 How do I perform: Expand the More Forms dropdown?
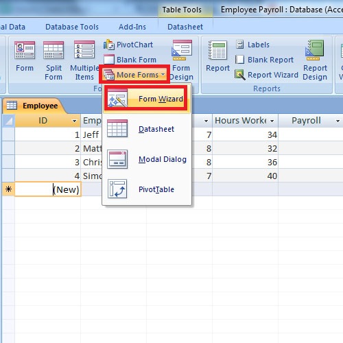134,75
